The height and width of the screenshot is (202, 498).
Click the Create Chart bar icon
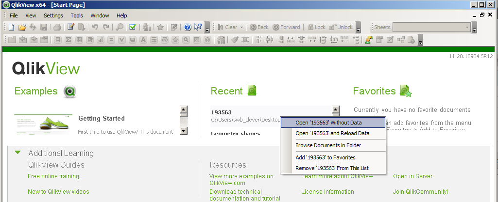click(101, 40)
